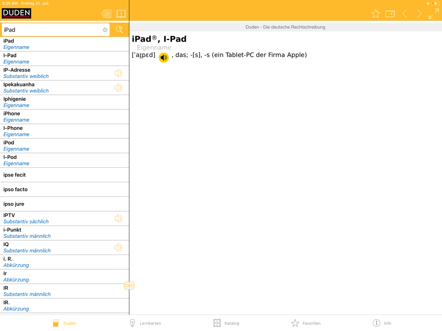The width and height of the screenshot is (442, 331).
Task: Tap the battery status icon
Action: tap(436, 4)
